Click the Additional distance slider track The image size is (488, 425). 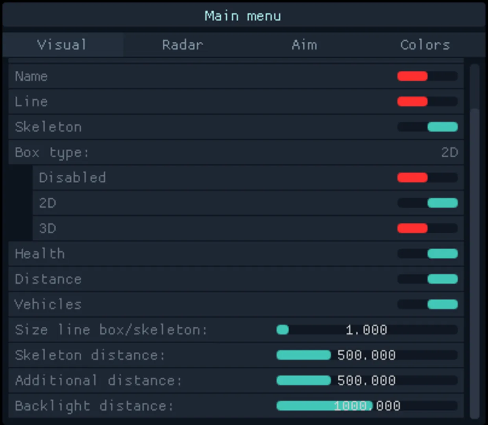click(x=367, y=381)
